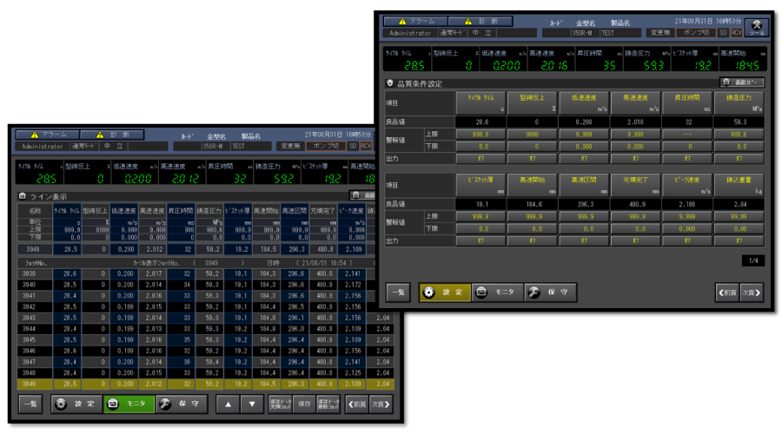Open アラーム warning in the ライン表示 window

[x=48, y=135]
